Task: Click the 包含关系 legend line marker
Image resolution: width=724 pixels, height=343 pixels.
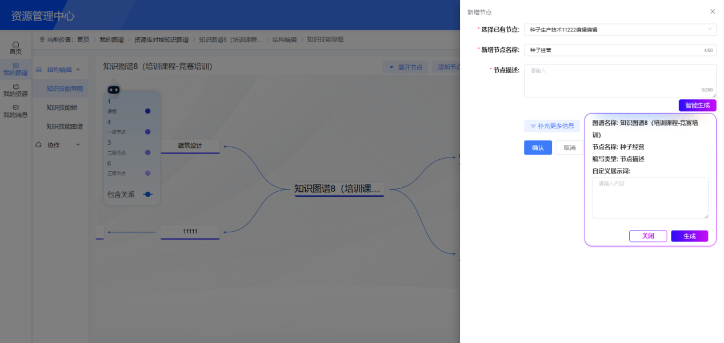Action: pos(147,195)
